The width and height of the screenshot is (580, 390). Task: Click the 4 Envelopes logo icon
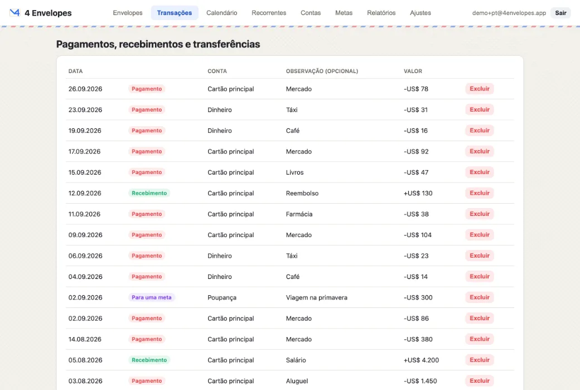point(14,13)
